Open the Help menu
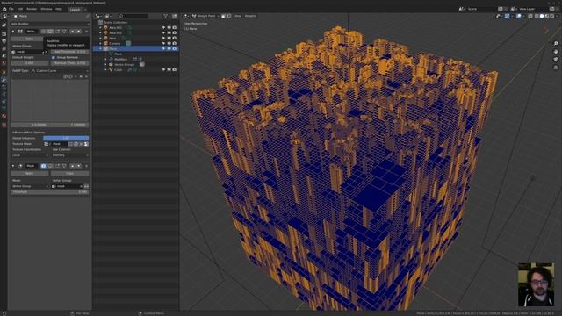Viewport: 562px width, 316px height. coord(59,9)
